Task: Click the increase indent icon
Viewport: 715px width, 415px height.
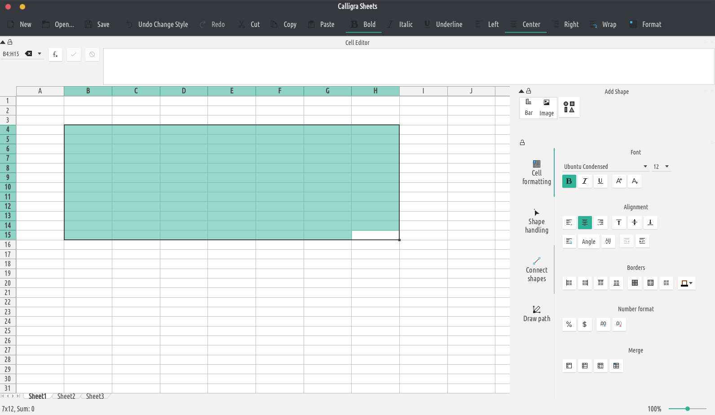Action: click(642, 241)
